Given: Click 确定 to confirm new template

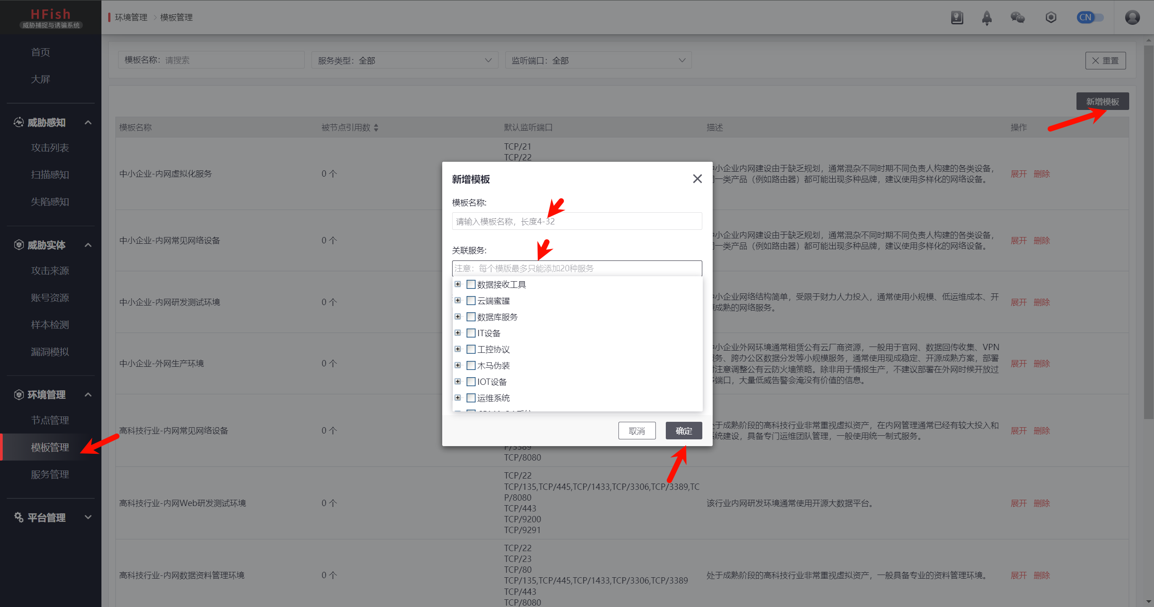Looking at the screenshot, I should click(x=684, y=431).
